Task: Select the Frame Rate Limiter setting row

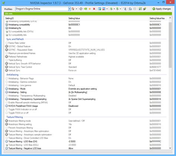Action: click(86, 43)
